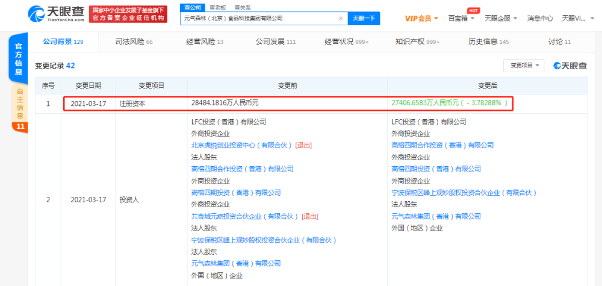The height and width of the screenshot is (286, 602).
Task: Select the 查公司 search tab
Action: (192, 8)
